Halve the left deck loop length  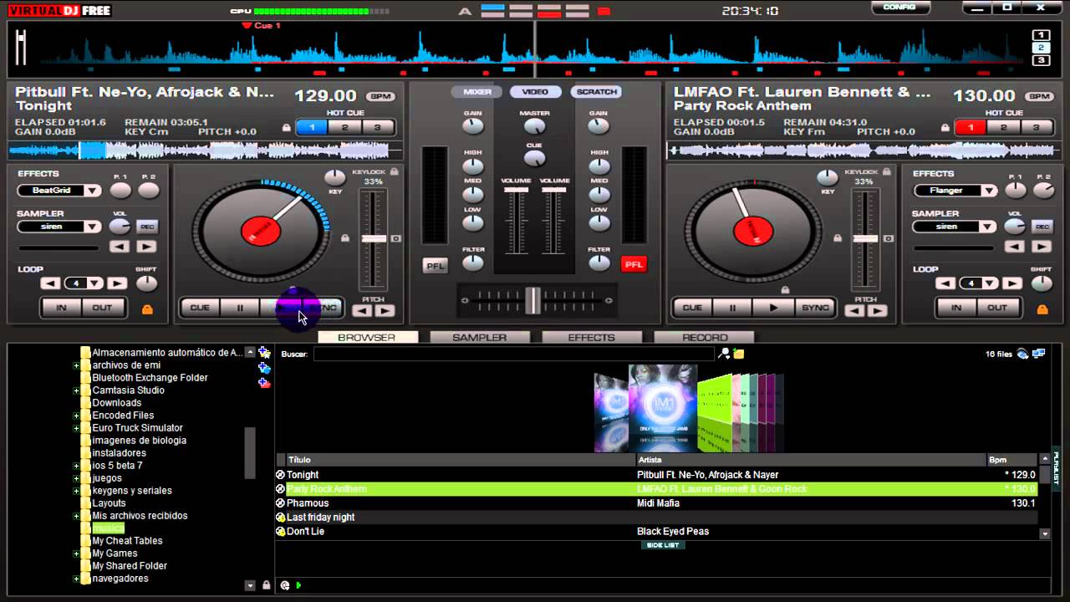(x=51, y=283)
